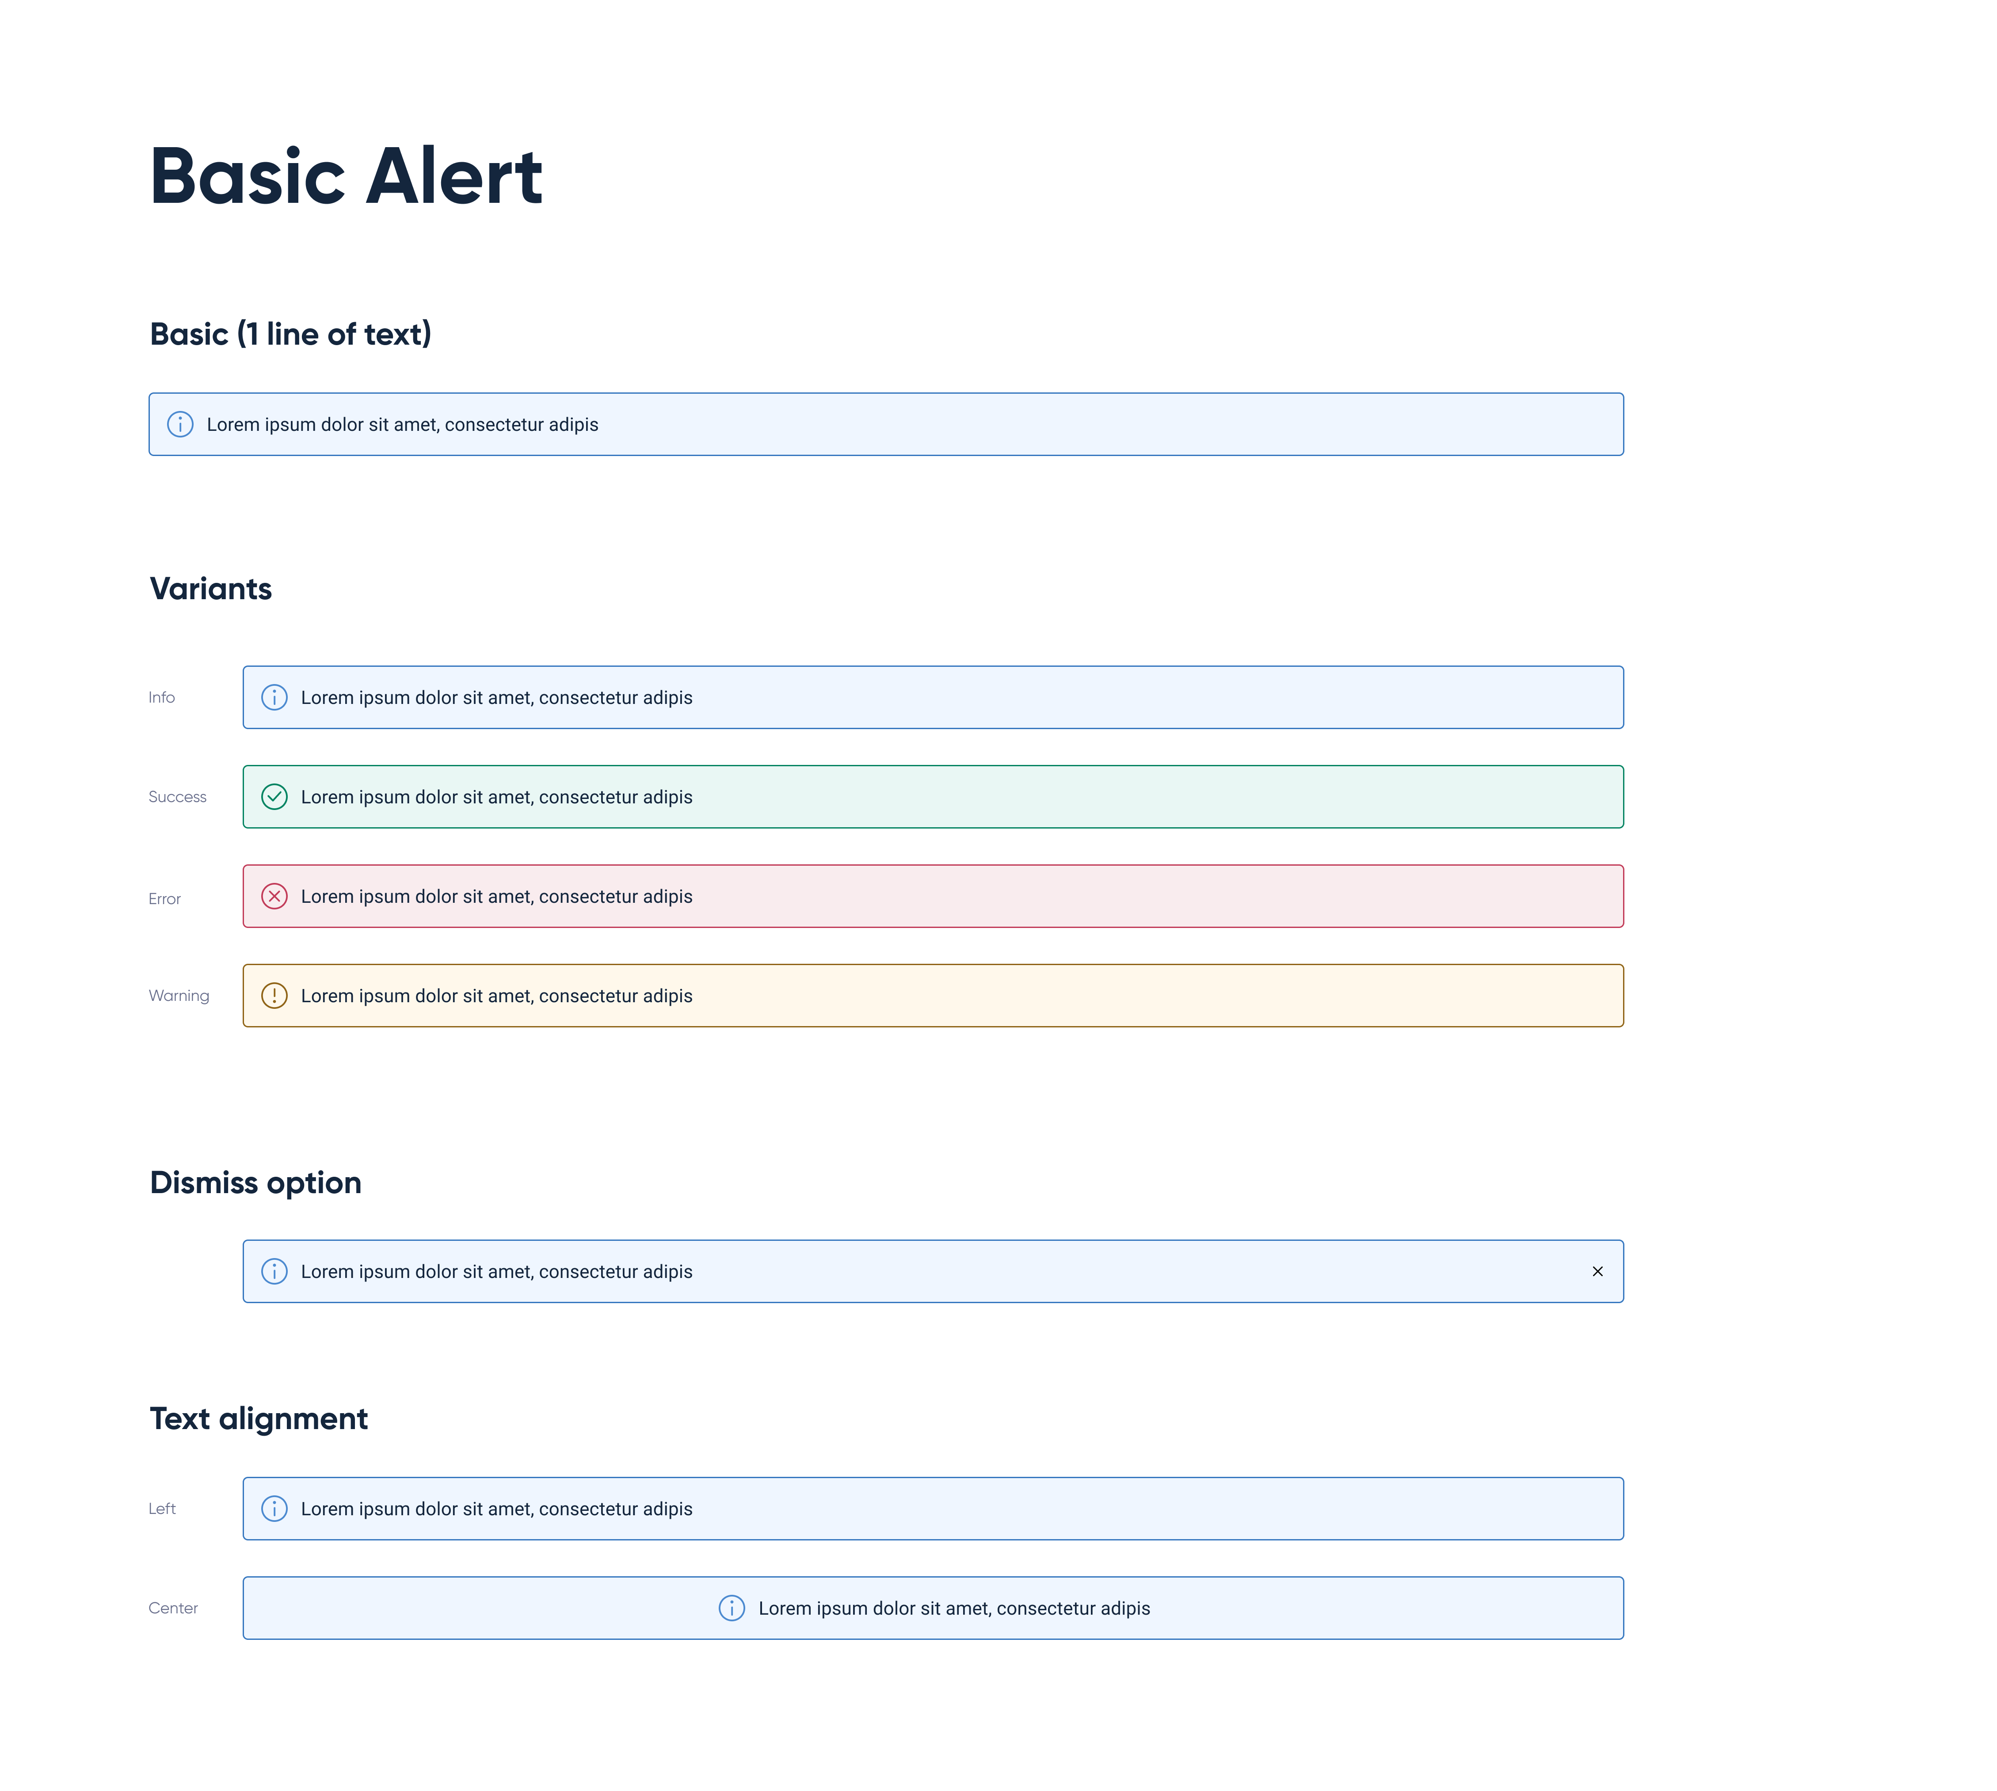Select the green Success alert box
This screenshot has height=1791, width=1997.
point(933,797)
